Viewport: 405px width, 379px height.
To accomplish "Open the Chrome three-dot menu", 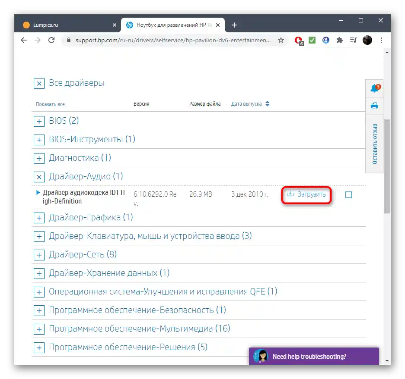I will point(381,40).
